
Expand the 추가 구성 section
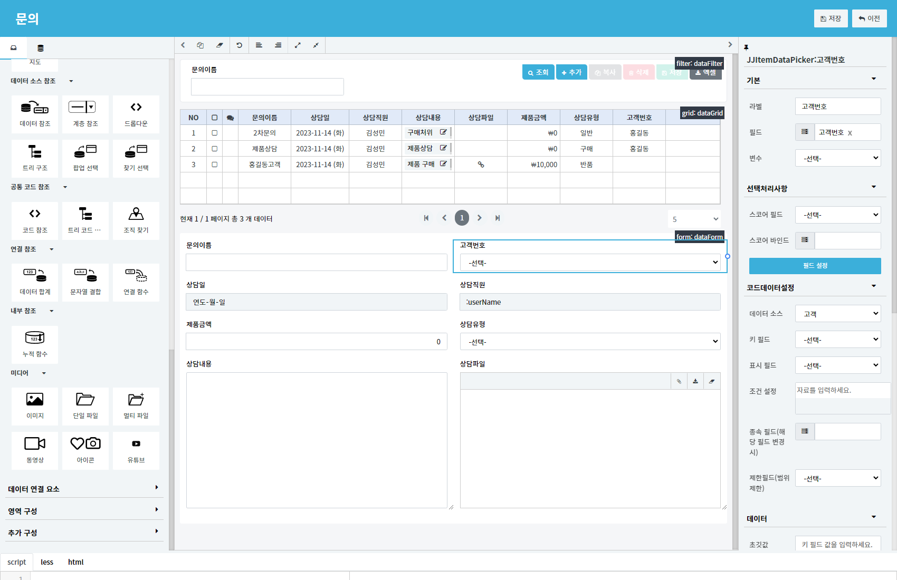click(x=83, y=533)
